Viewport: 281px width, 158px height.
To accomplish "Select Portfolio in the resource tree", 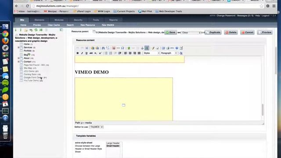I will pos(28,51).
